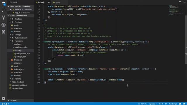Image resolution: width=187 pixels, height=105 pixels.
Task: Click the 1 UNSAVED badge in Open Editors
Action: pyautogui.click(x=26, y=6)
